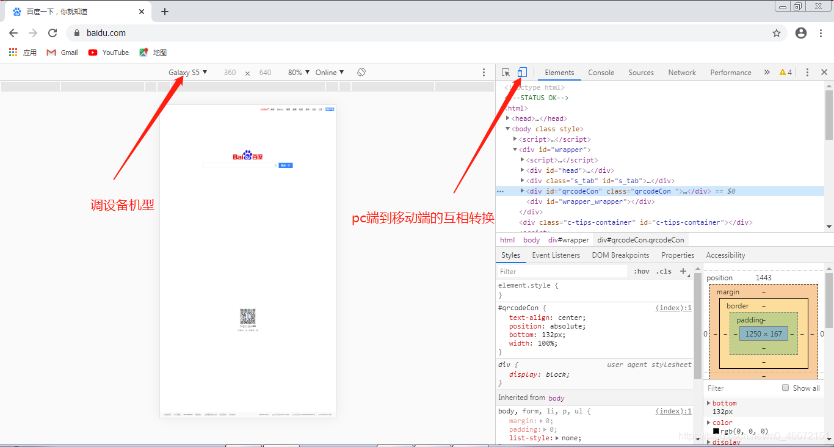Toggle .cls class editor
The width and height of the screenshot is (834, 447).
click(664, 271)
